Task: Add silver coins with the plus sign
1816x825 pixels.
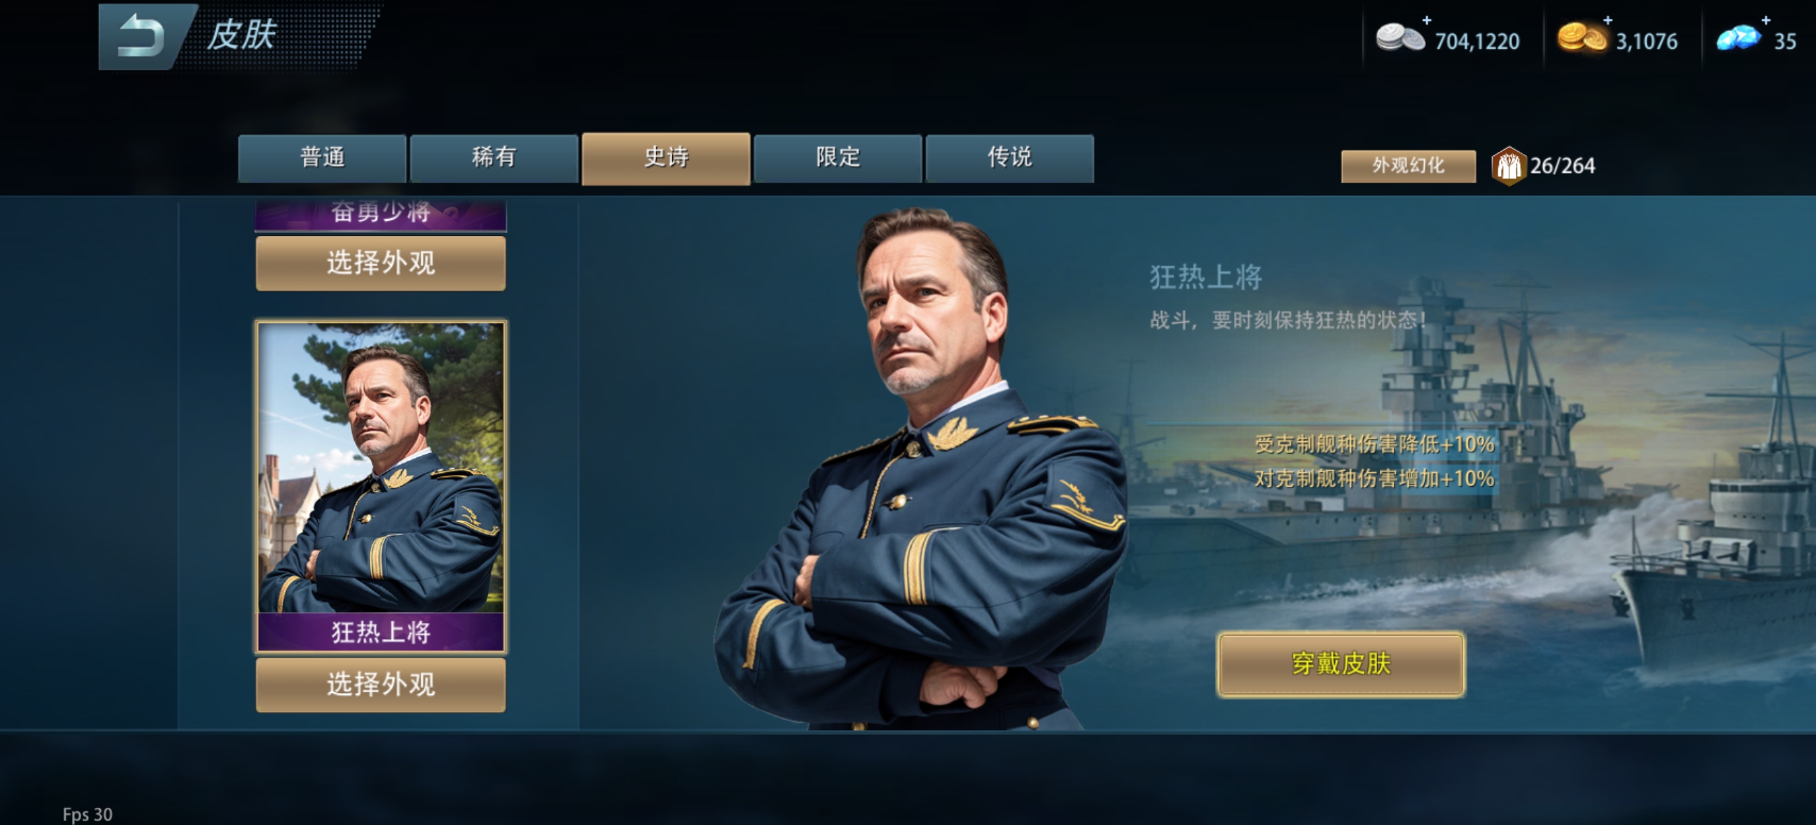Action: 1427,20
